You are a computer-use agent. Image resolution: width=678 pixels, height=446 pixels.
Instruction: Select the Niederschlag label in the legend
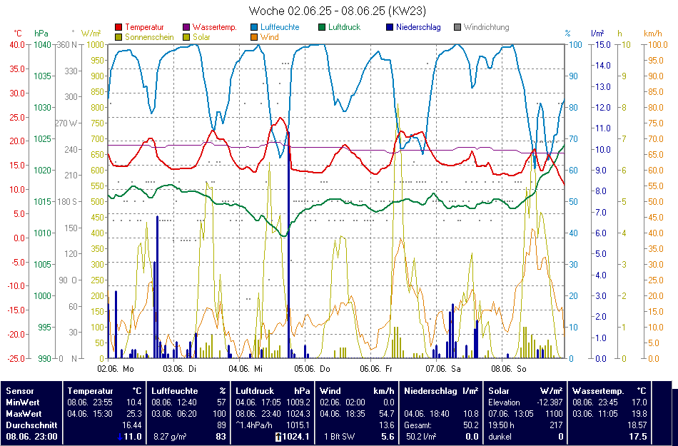(418, 27)
